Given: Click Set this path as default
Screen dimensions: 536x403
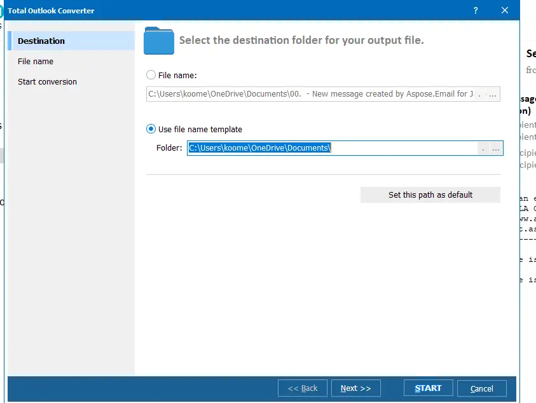Looking at the screenshot, I should (x=430, y=195).
